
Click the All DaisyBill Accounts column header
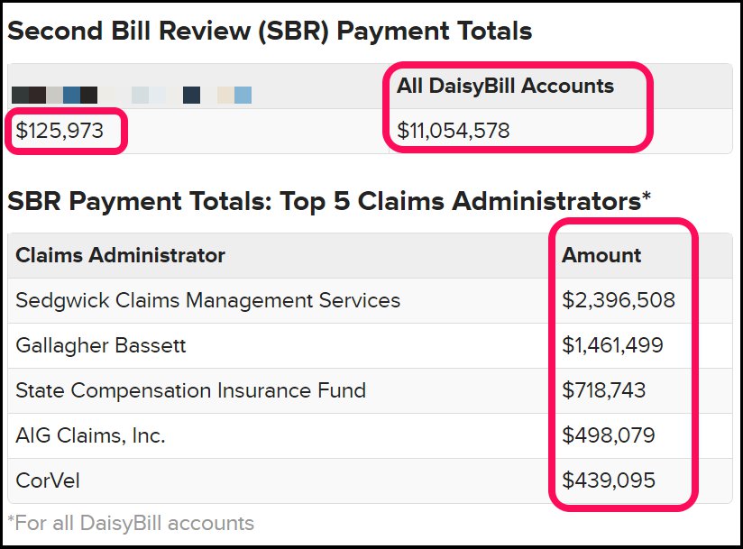pyautogui.click(x=505, y=86)
